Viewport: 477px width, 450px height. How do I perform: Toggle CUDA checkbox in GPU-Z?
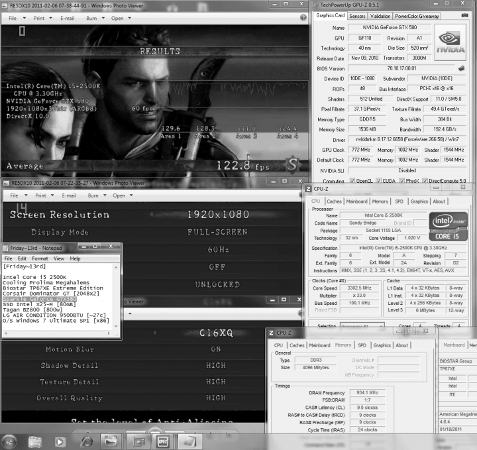(378, 181)
